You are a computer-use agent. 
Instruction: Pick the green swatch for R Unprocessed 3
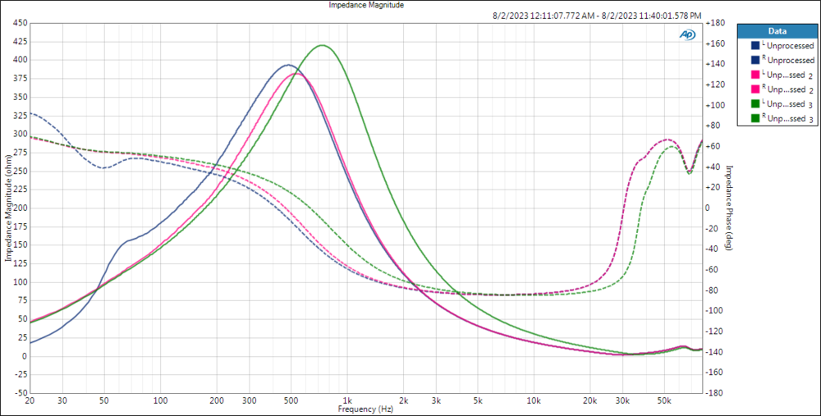(754, 119)
